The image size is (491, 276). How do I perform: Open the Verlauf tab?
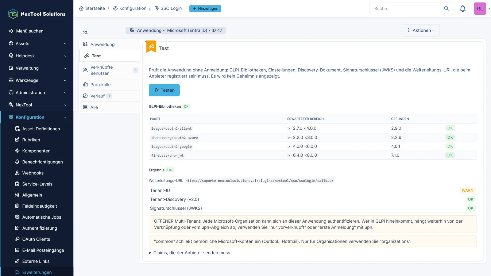pos(109,96)
